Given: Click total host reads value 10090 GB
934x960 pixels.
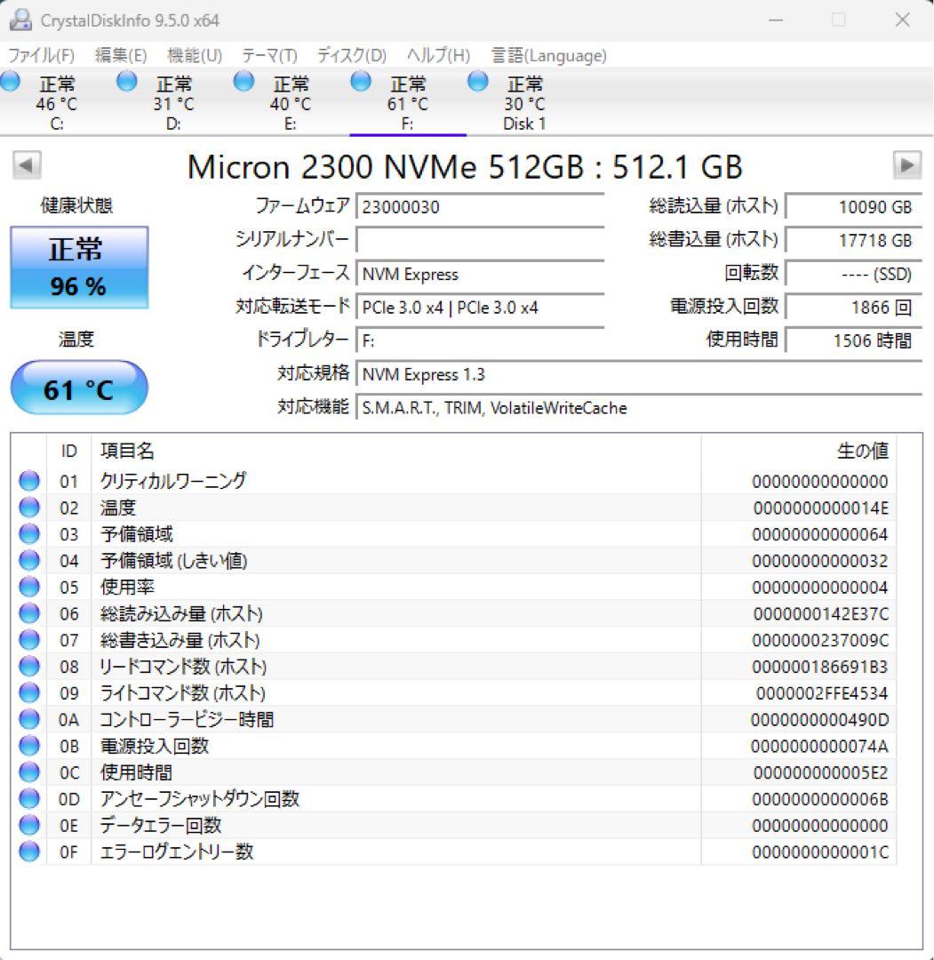Looking at the screenshot, I should point(854,206).
